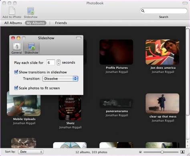
Task: Uncheck Scale photos to fit screen
Action: tap(16, 88)
